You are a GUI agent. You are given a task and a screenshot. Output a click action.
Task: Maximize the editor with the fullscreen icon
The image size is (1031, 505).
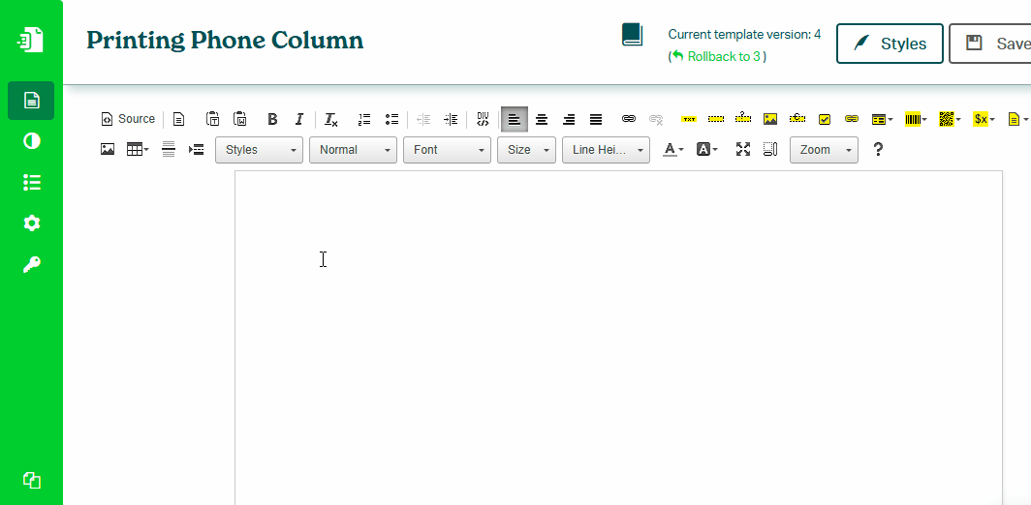pyautogui.click(x=743, y=150)
